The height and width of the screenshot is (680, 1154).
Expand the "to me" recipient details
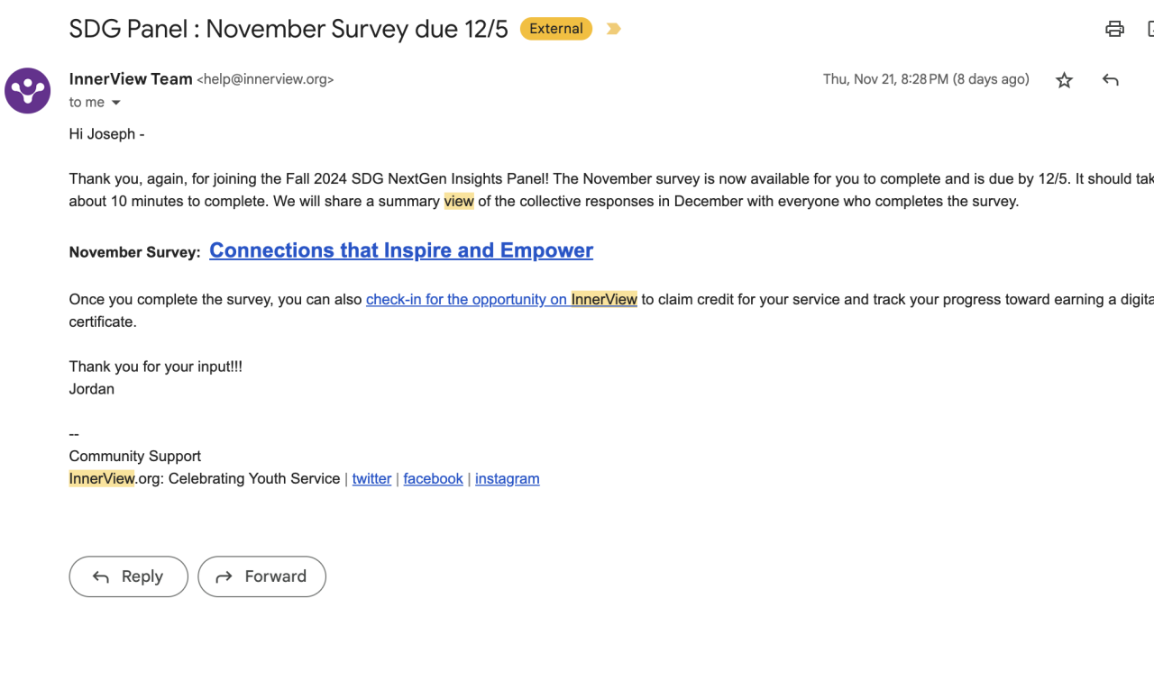click(x=115, y=103)
